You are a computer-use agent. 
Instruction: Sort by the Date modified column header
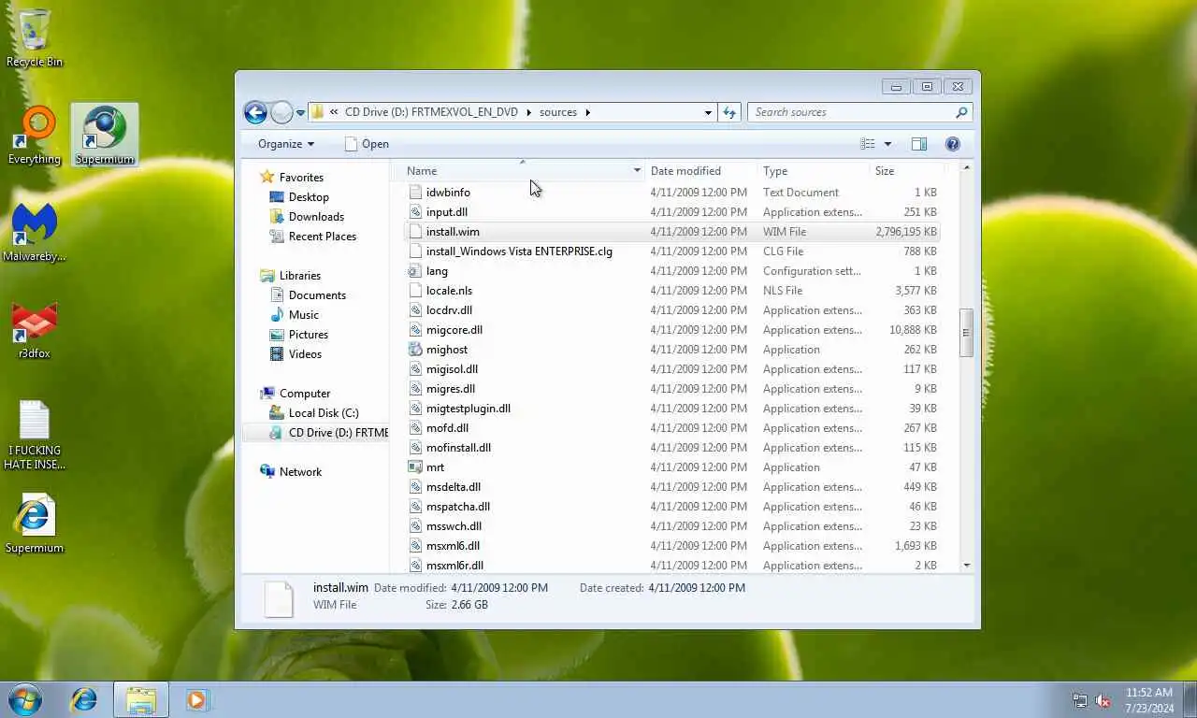700,171
